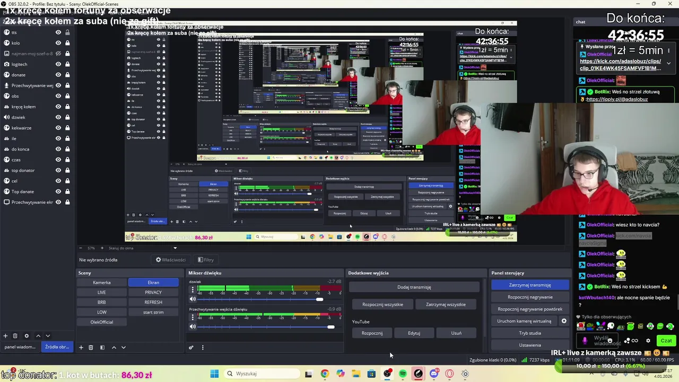Toggle visibility of tts source
Screen dimensions: 679x382
tap(58, 32)
